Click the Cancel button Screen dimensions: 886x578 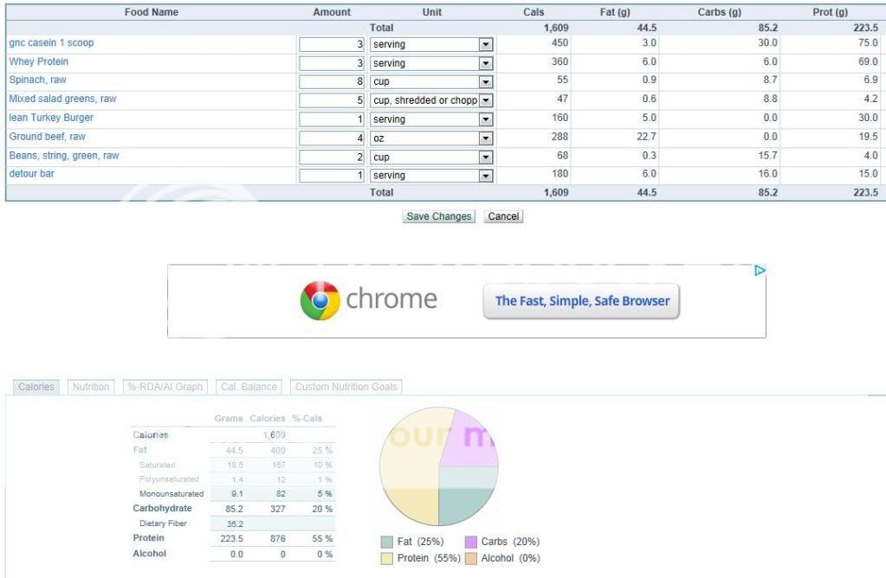click(x=503, y=216)
